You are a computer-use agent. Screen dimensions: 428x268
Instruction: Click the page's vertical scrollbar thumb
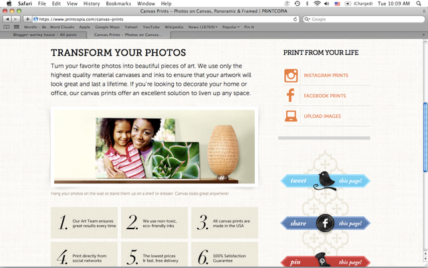[425, 137]
